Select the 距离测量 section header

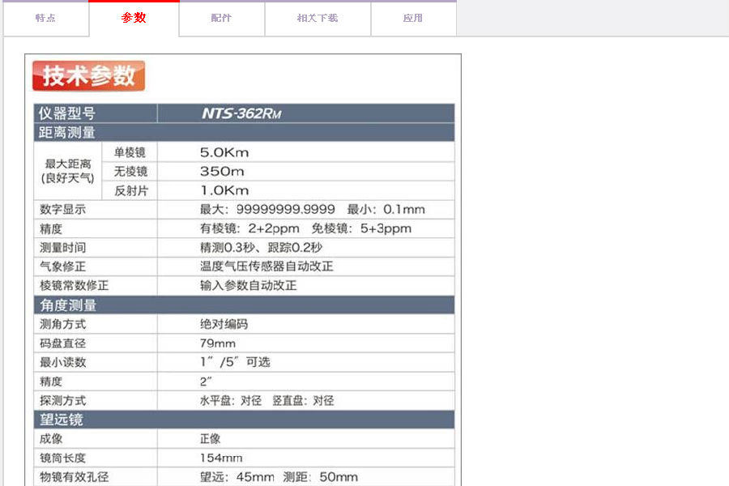pyautogui.click(x=68, y=133)
